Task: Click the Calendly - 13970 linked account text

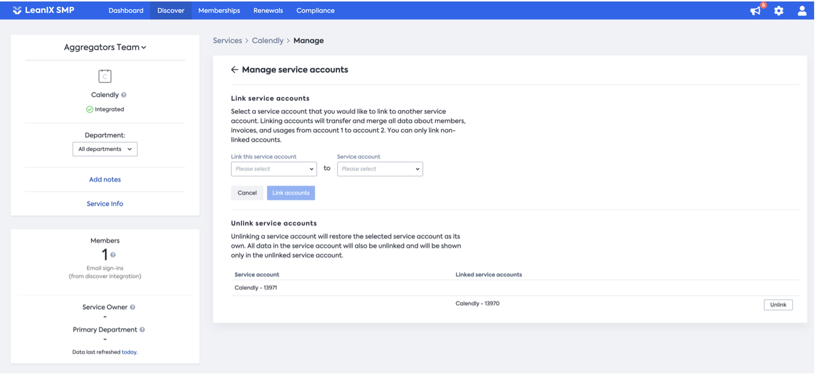Action: pos(477,304)
